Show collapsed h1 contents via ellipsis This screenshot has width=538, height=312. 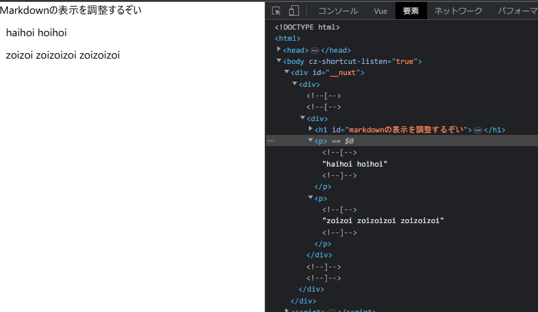(478, 130)
